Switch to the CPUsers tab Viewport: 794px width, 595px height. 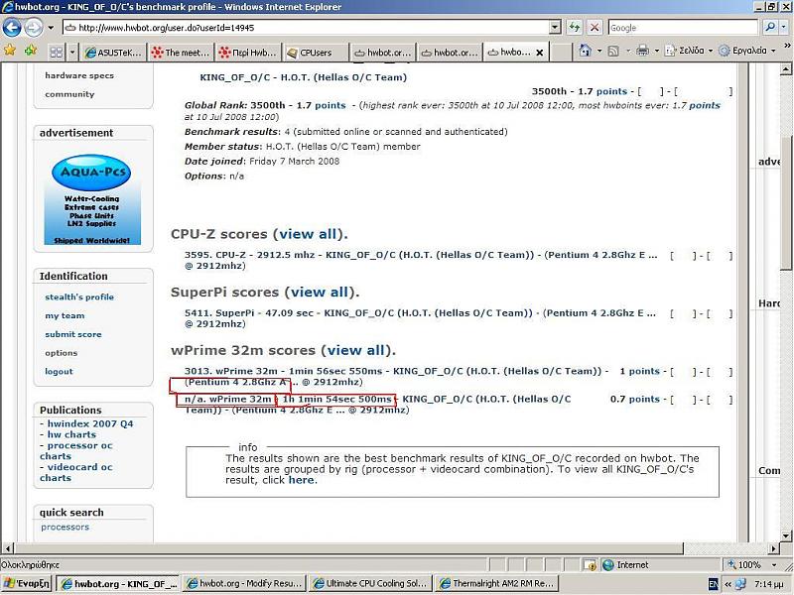pyautogui.click(x=315, y=53)
